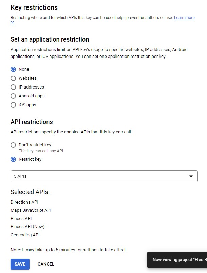Image resolution: width=207 pixels, height=273 pixels.
Task: Choose the IP addresses restriction
Action: [x=13, y=87]
